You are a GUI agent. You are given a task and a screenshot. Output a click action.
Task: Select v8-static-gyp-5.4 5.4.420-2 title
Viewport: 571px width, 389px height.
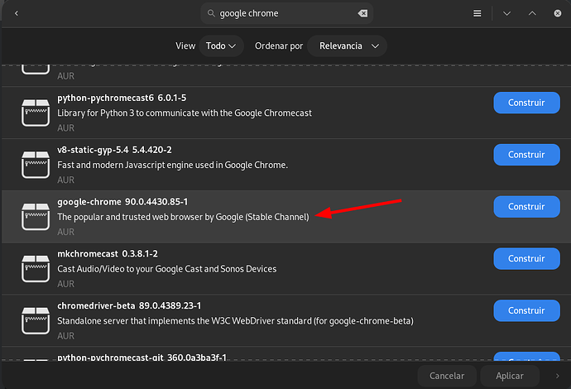pyautogui.click(x=114, y=150)
